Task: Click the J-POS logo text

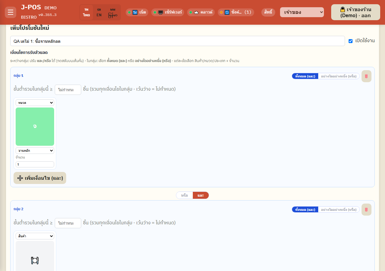Action: 31,7
